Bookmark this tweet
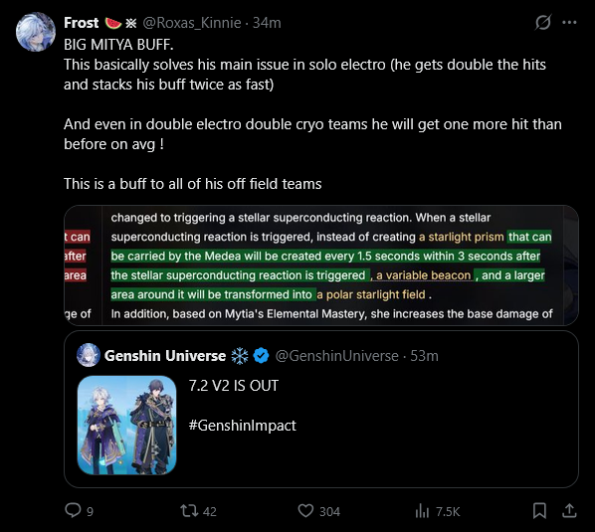This screenshot has width=595, height=532. [539, 511]
